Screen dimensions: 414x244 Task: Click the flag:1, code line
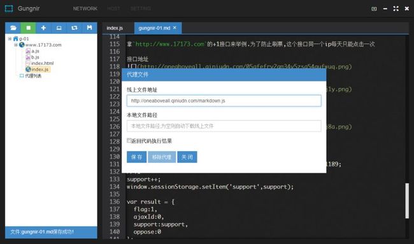click(145, 209)
